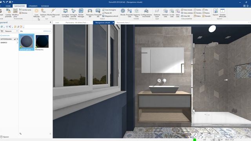
Task: Open the Sfondo background settings
Action: pos(123,12)
